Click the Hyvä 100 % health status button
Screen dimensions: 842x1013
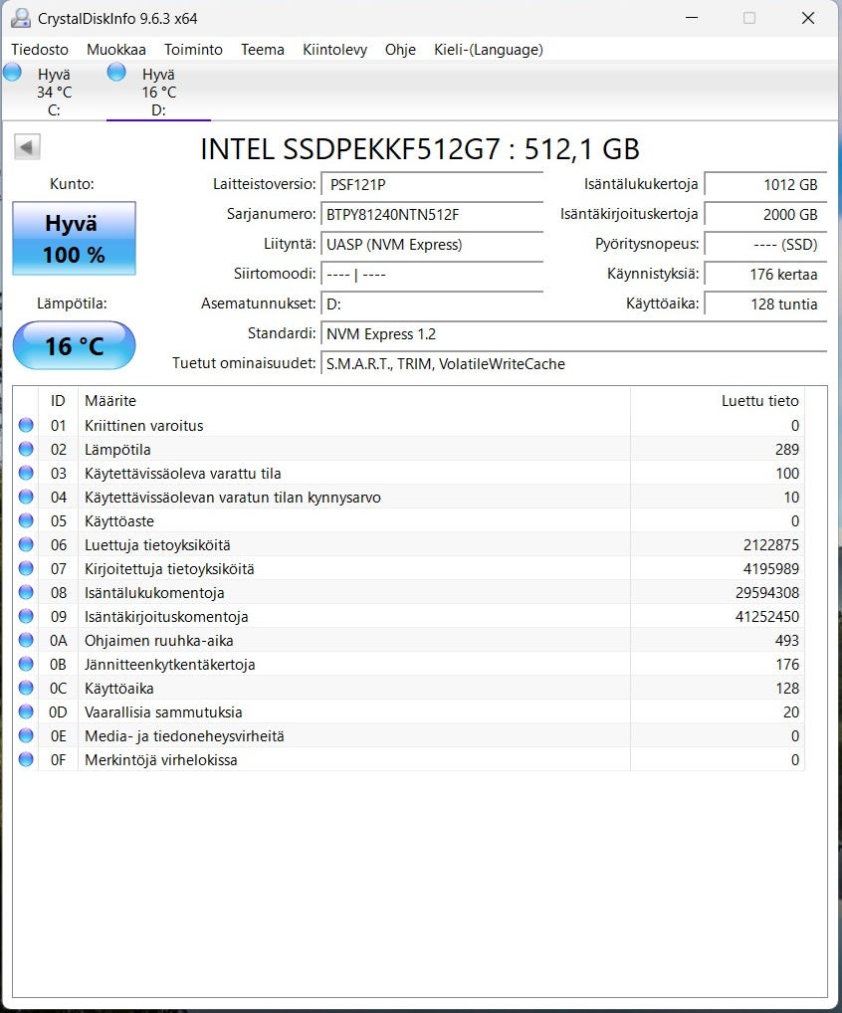click(x=74, y=239)
